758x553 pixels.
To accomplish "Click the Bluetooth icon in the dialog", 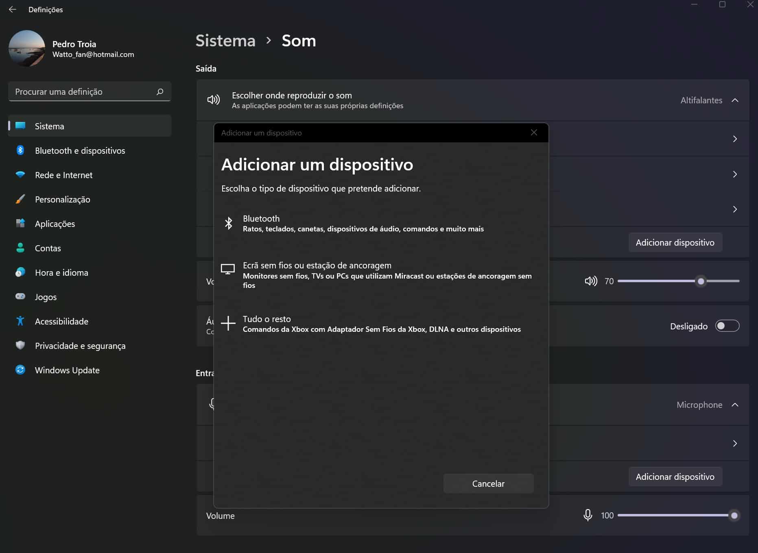I will 228,223.
